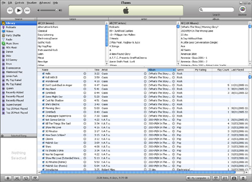The image size is (252, 182).
Task: Uncheck the 30 Minutes checkbox
Action: click(43, 131)
